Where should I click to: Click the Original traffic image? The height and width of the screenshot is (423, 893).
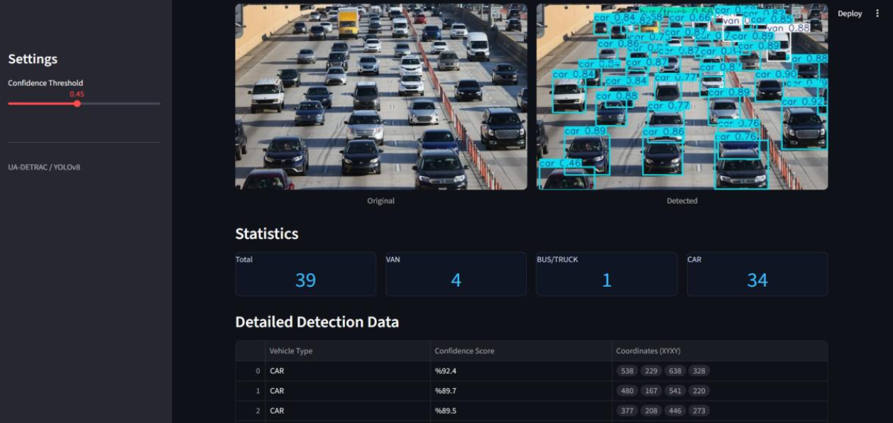tap(380, 97)
